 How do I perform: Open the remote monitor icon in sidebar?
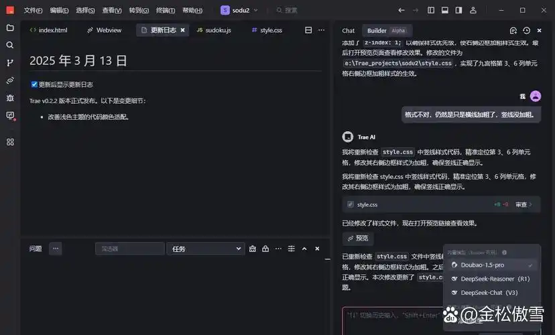[10, 115]
